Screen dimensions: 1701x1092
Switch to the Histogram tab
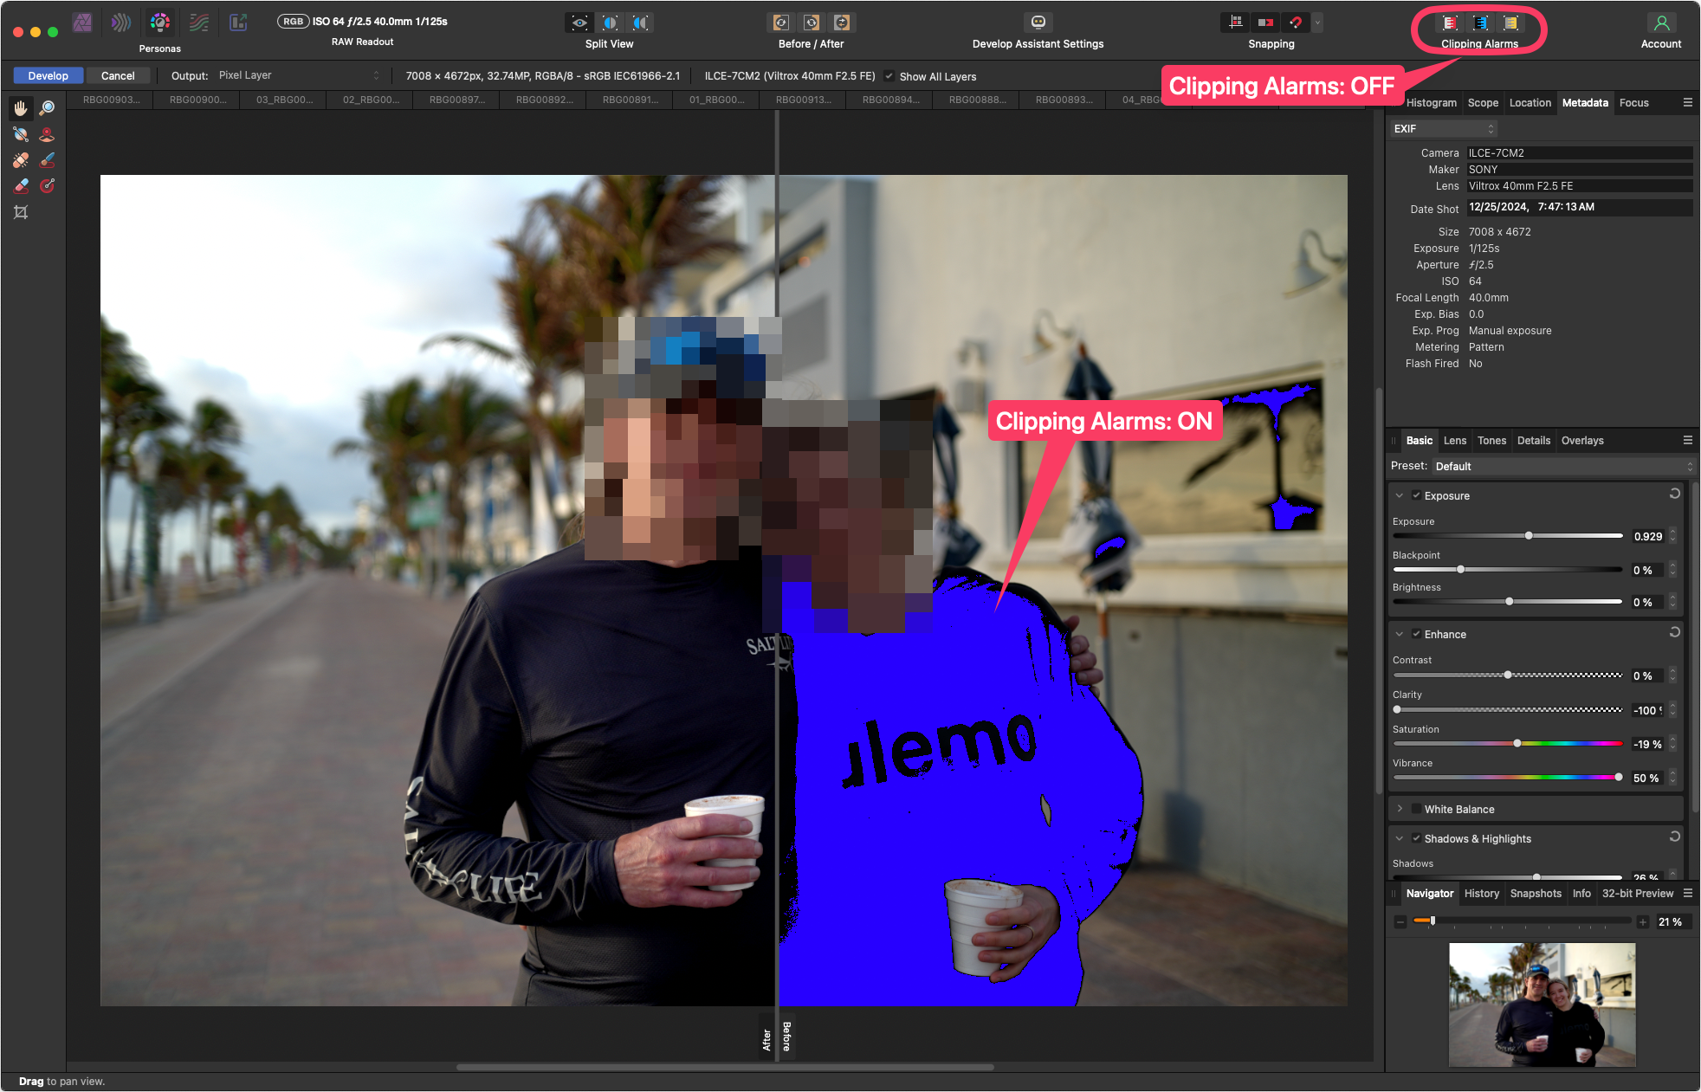(x=1431, y=103)
